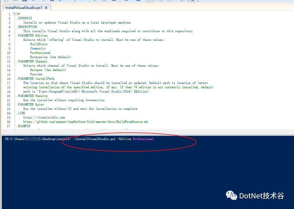The width and height of the screenshot is (294, 209).
Task: Click '.\InstallVisualStudio.ps1' in the console command
Action: tap(94, 139)
